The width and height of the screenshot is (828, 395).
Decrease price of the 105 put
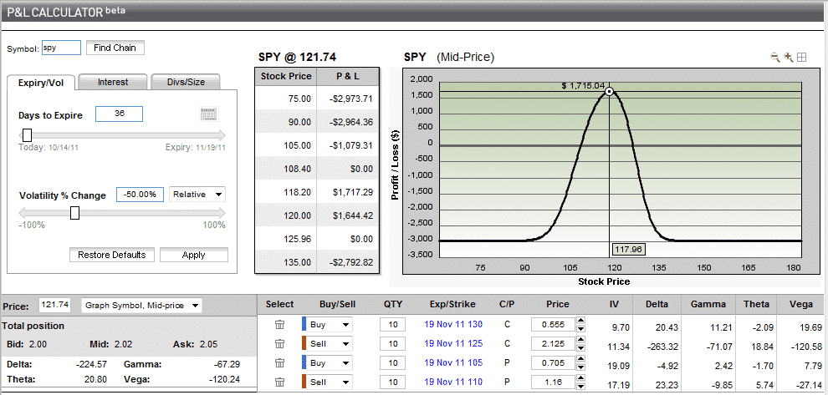581,367
